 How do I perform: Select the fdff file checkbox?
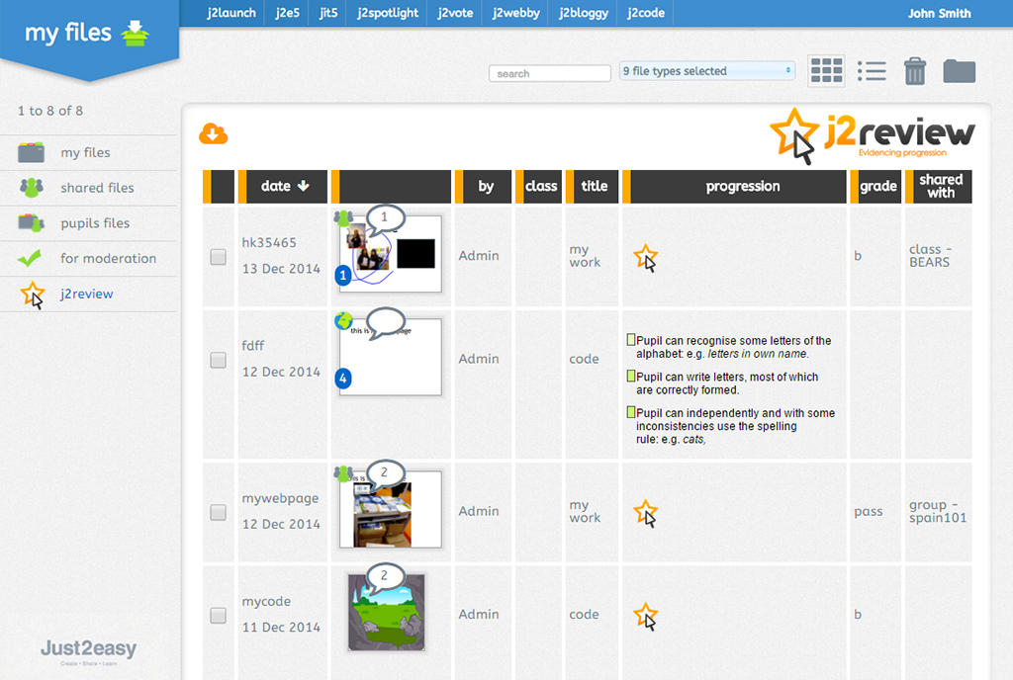coord(219,360)
